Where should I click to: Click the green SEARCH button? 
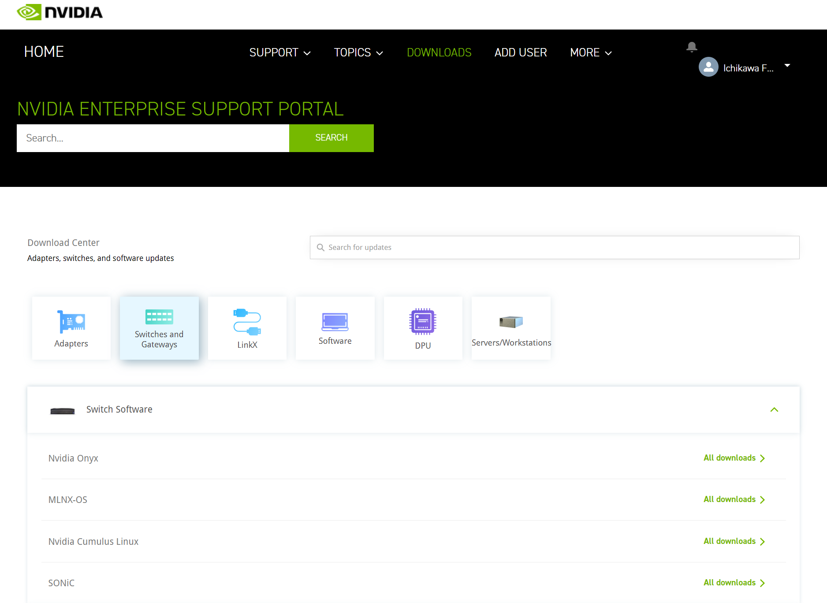(331, 138)
